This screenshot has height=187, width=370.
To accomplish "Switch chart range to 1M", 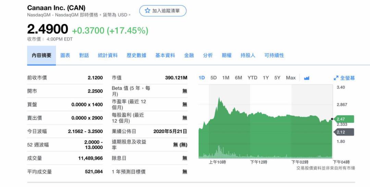I will [226, 78].
